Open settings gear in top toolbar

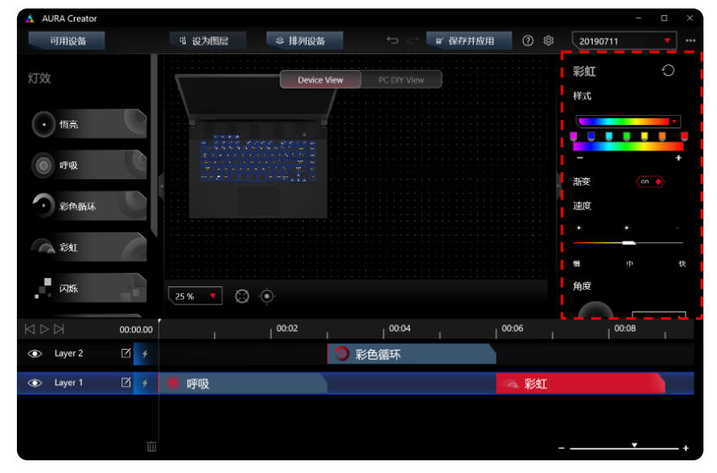point(548,41)
